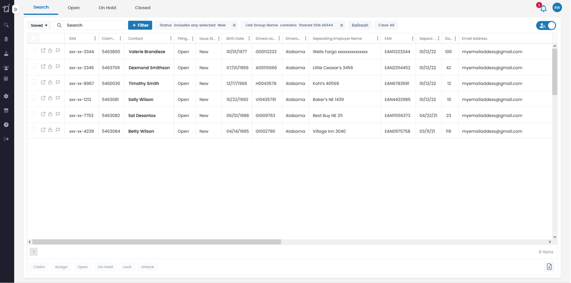Click the logout icon in sidebar
The image size is (571, 283).
[6, 139]
